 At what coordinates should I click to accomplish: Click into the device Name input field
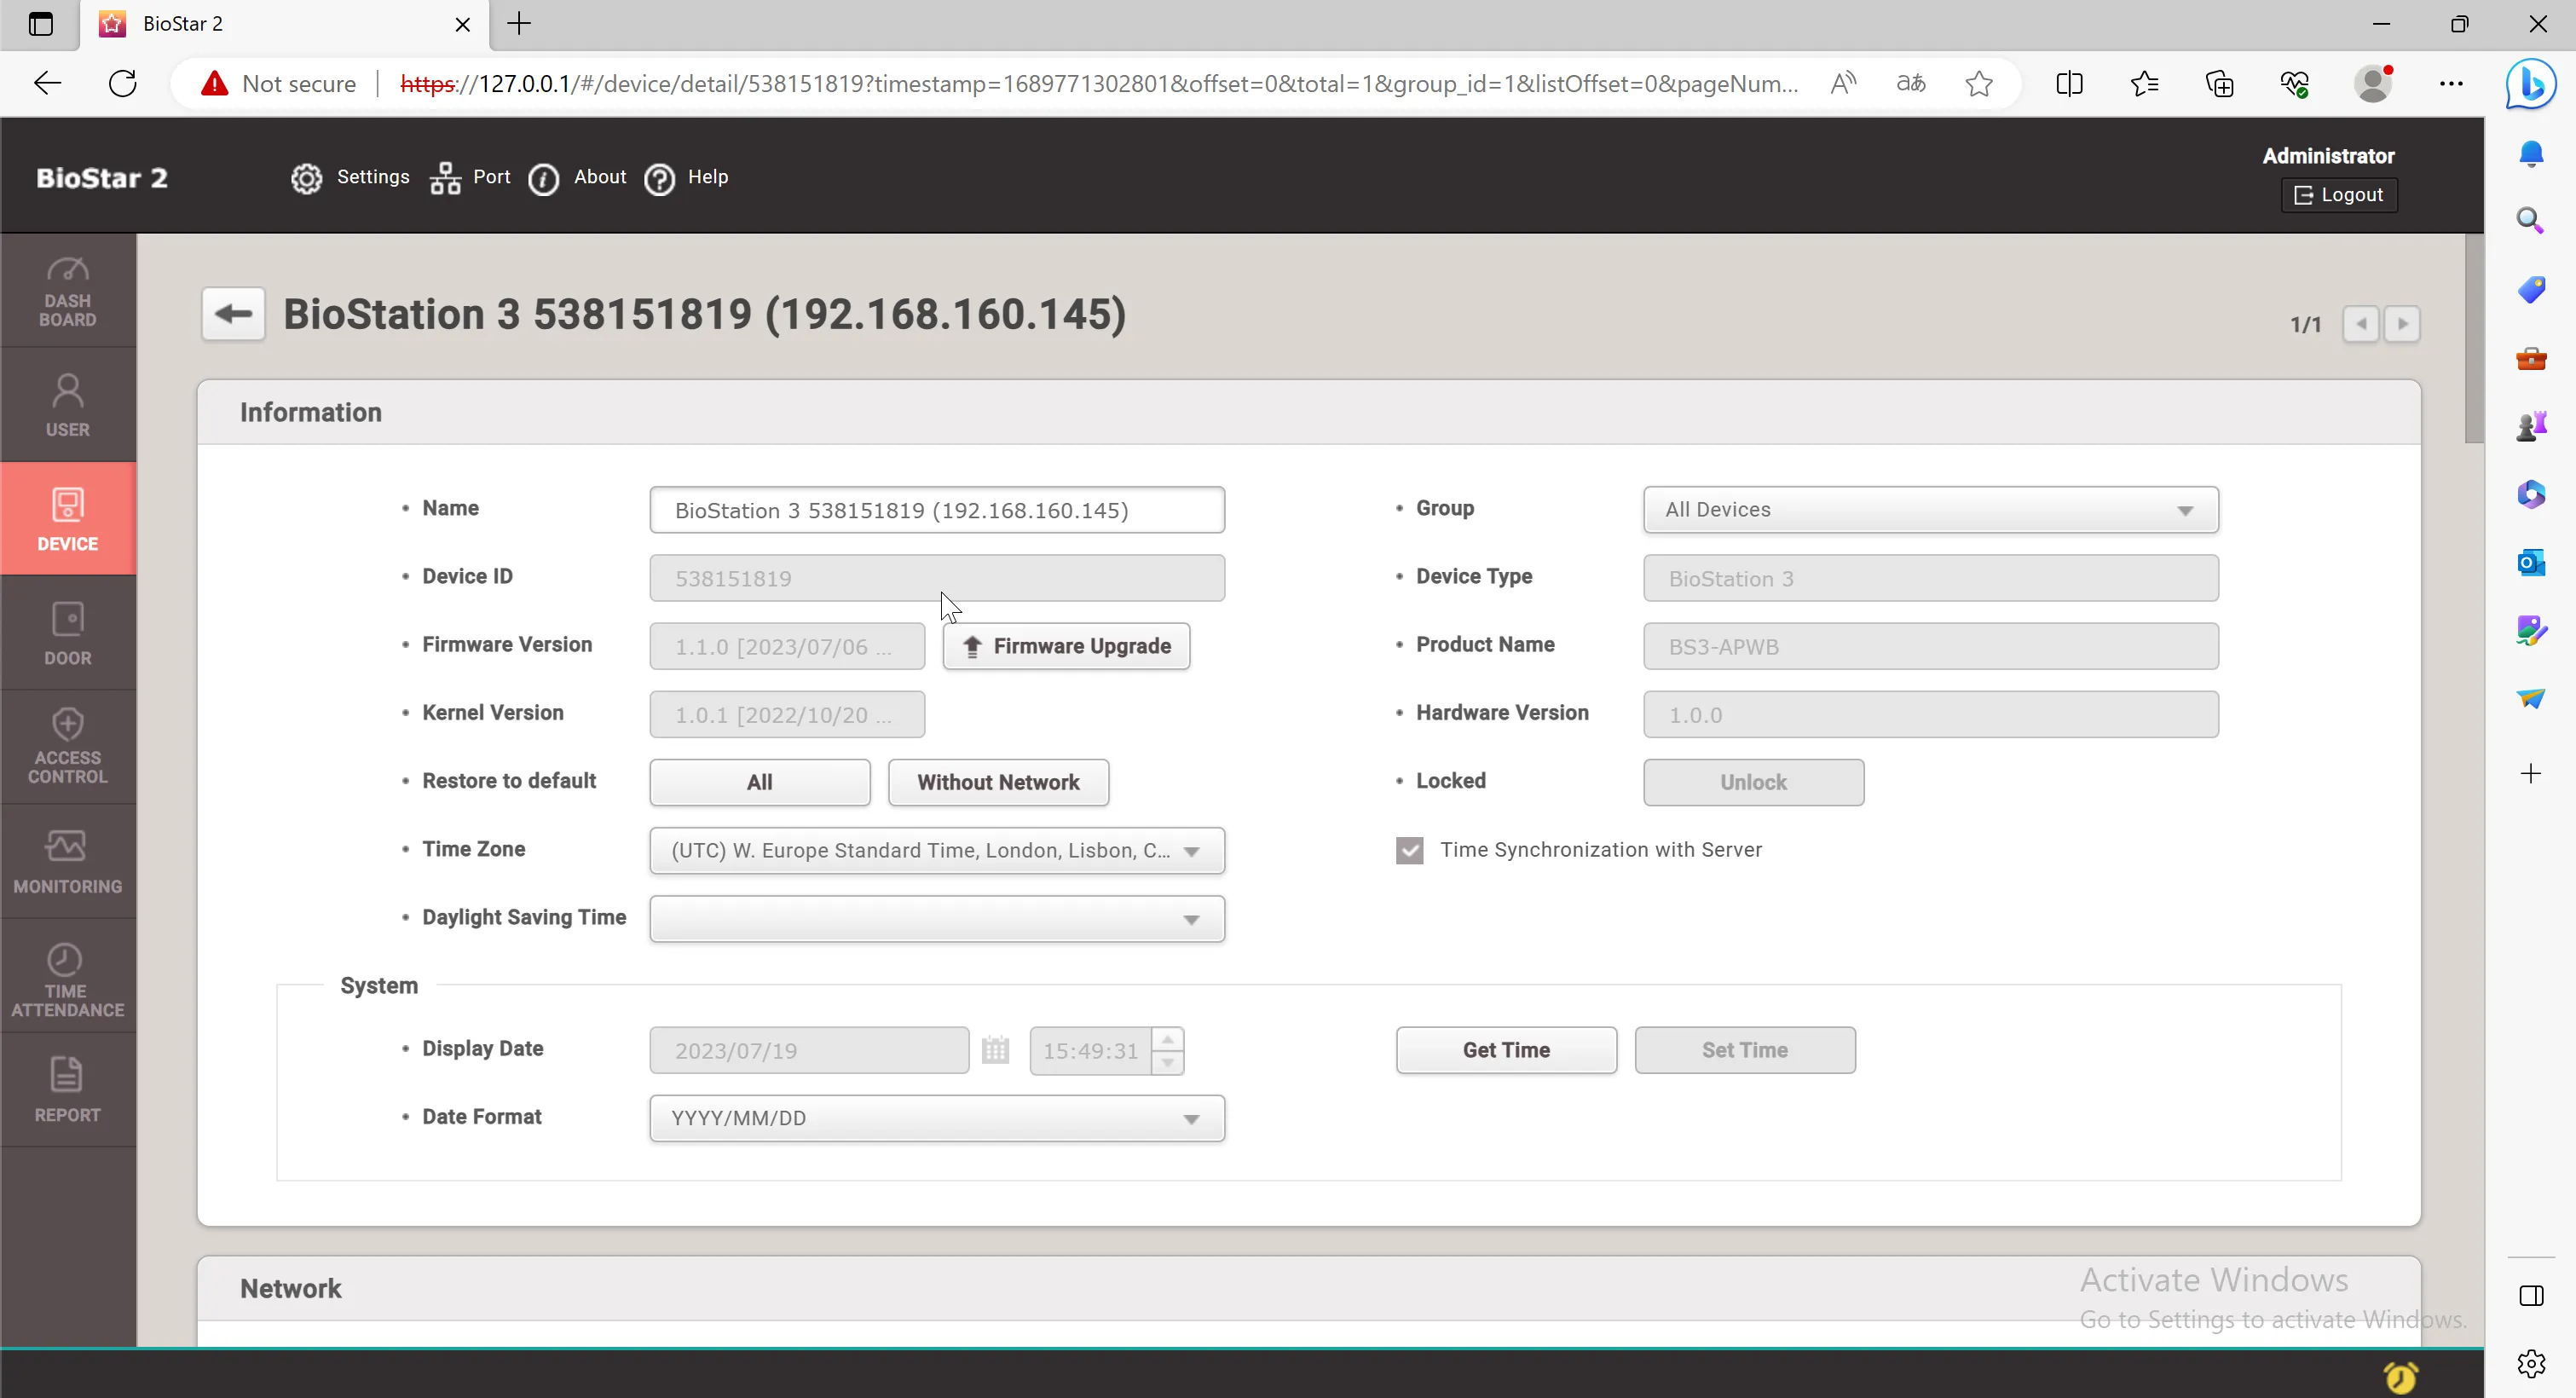pos(937,510)
